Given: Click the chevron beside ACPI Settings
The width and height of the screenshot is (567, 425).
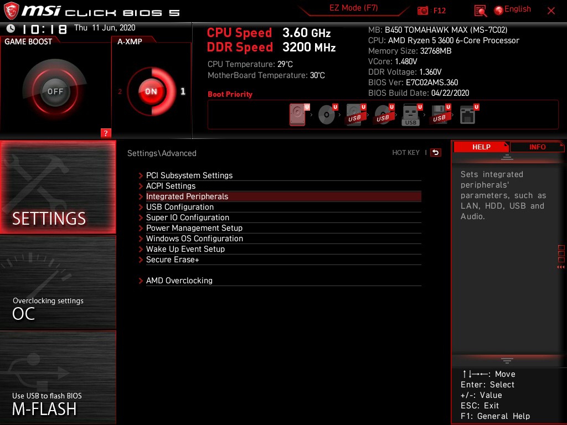Looking at the screenshot, I should (141, 186).
